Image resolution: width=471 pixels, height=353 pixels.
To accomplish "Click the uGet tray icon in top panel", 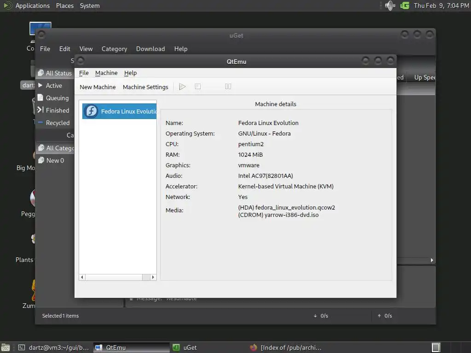I will click(x=405, y=6).
